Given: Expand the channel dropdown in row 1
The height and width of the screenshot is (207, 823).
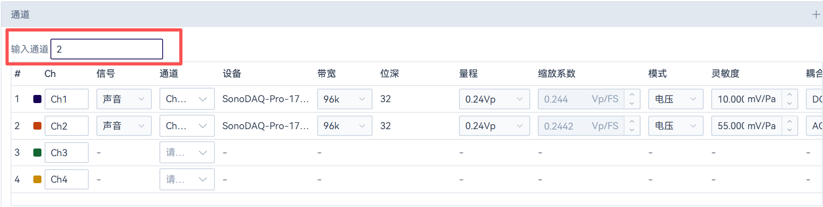Looking at the screenshot, I should point(187,99).
